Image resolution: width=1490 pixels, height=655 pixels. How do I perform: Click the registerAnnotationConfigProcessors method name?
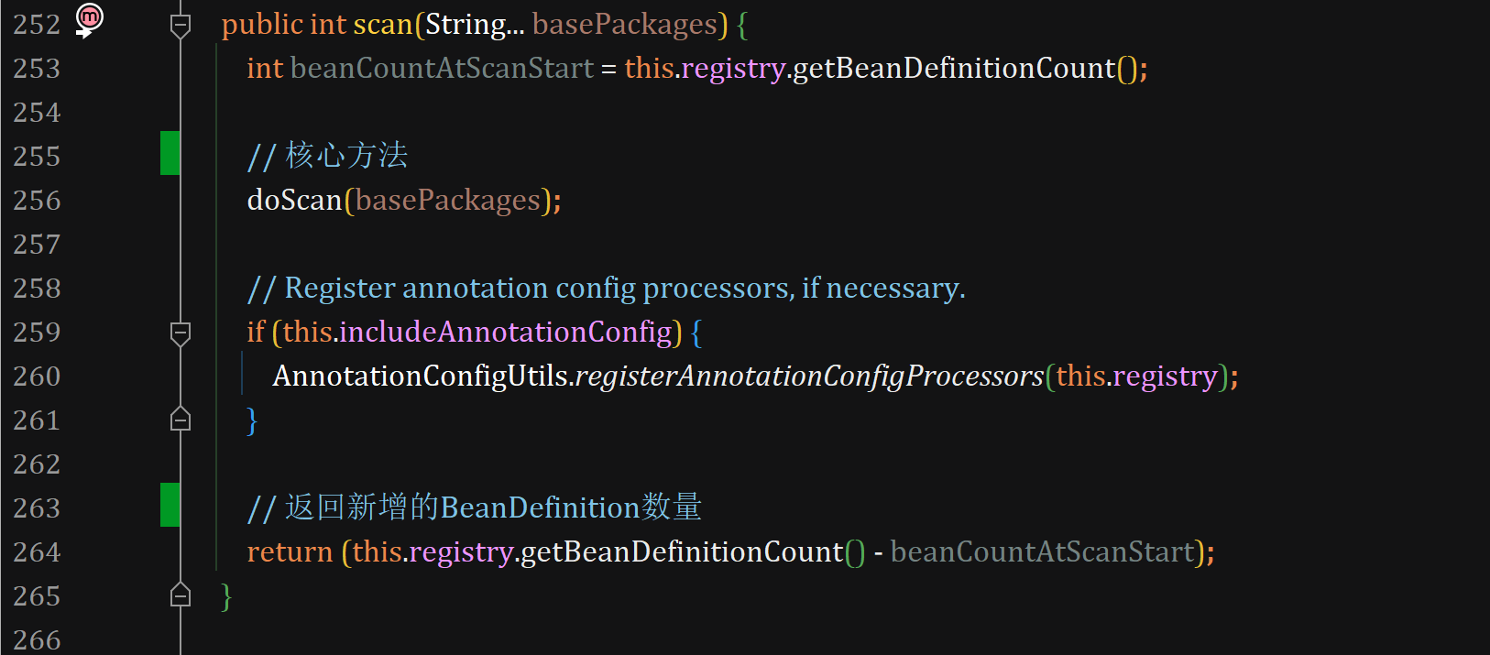[x=809, y=376]
